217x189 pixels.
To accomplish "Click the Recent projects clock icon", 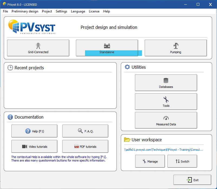I will (10, 68).
